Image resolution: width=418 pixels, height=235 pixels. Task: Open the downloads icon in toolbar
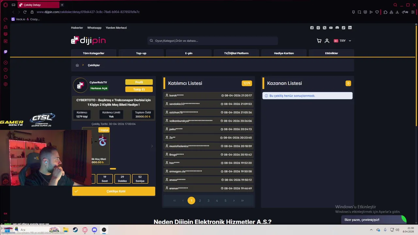[397, 12]
